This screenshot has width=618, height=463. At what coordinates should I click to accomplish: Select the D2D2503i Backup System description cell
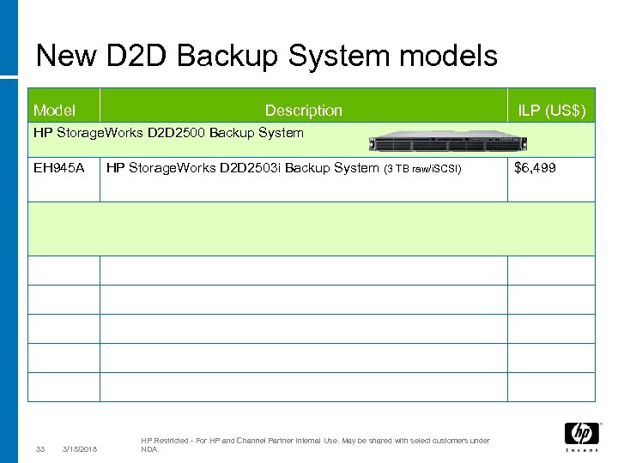(x=304, y=179)
